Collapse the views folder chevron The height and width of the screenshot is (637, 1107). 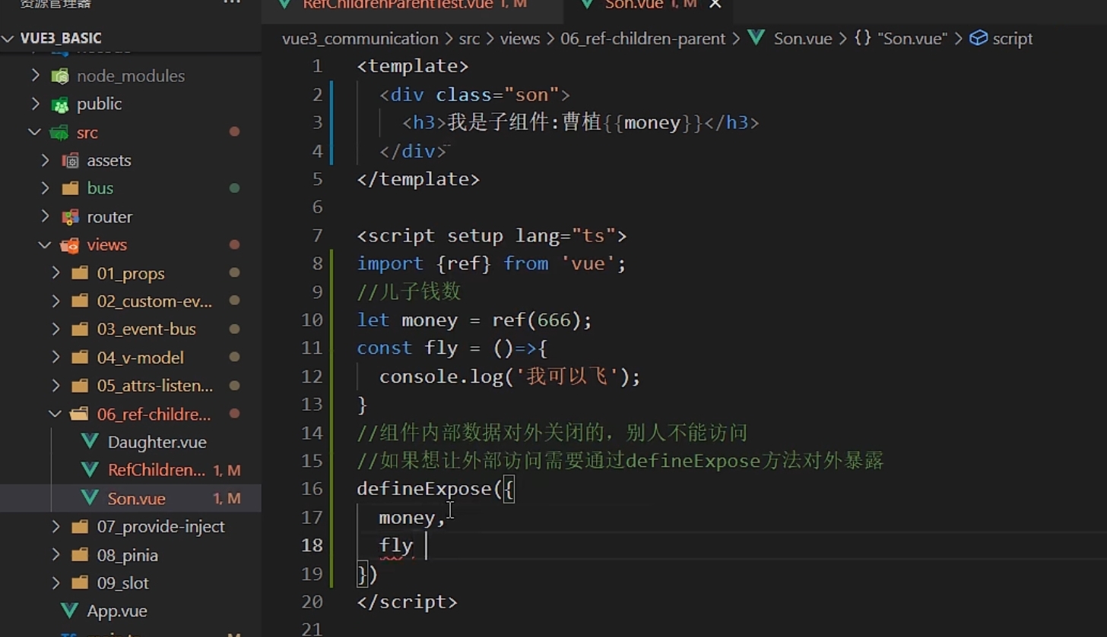tap(46, 245)
